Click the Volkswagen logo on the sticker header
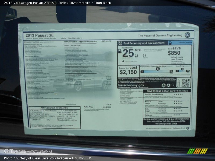The height and width of the screenshot is (161, 215). [187, 35]
